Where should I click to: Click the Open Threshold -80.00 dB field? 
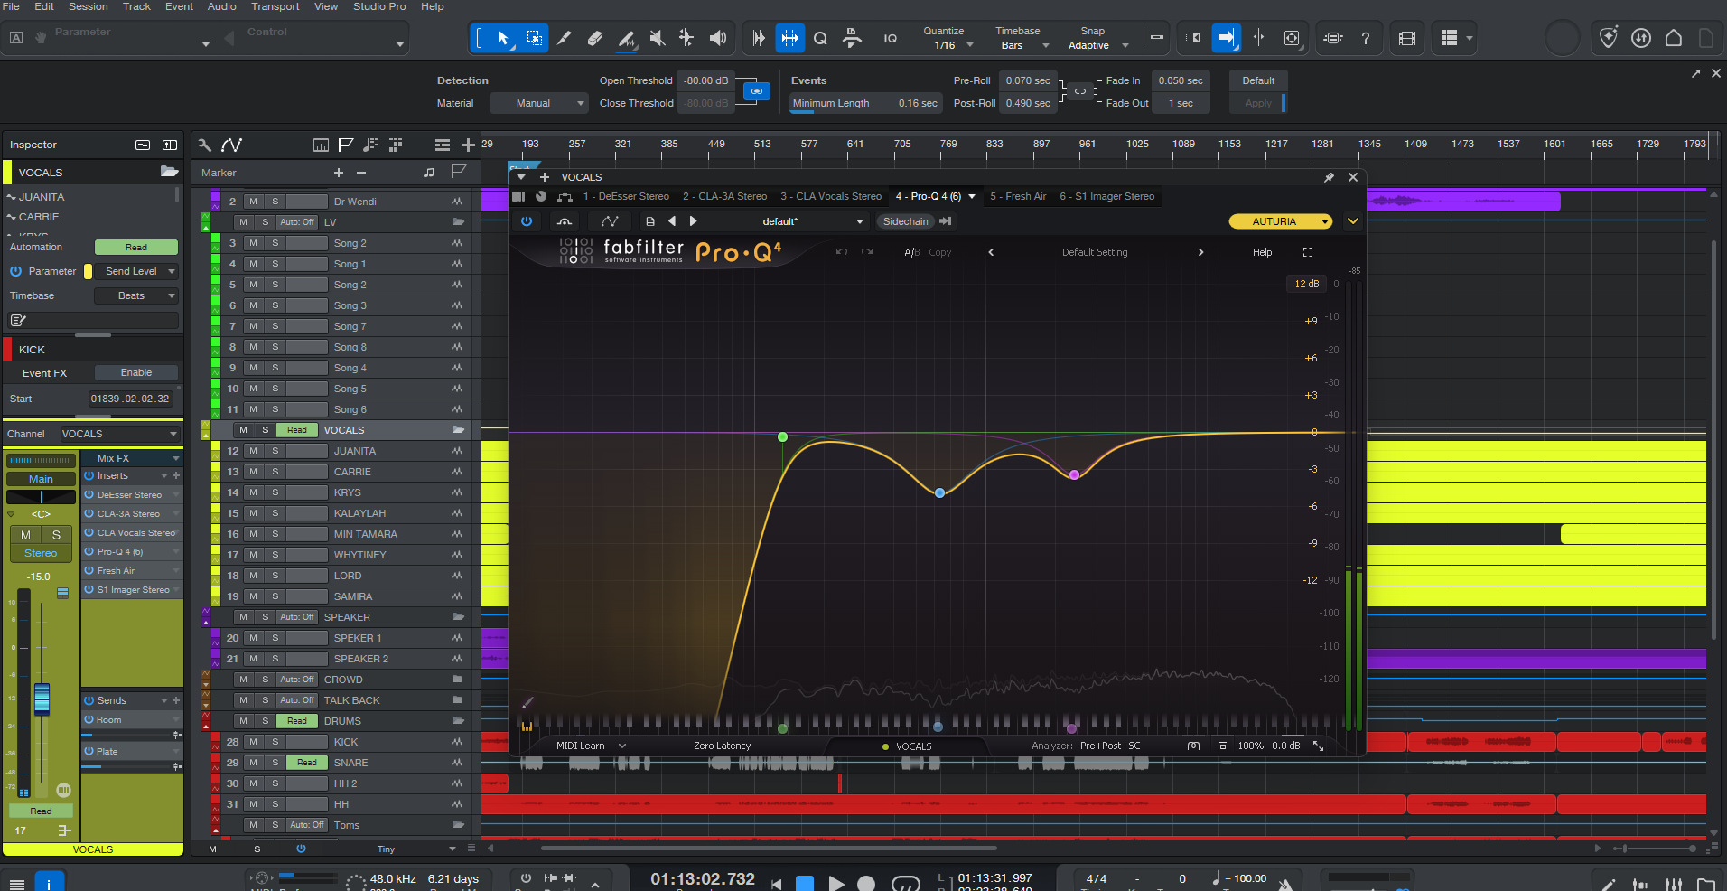(705, 80)
